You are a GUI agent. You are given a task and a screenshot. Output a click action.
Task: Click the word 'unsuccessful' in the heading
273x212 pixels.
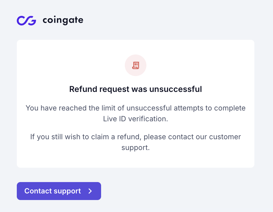click(176, 89)
